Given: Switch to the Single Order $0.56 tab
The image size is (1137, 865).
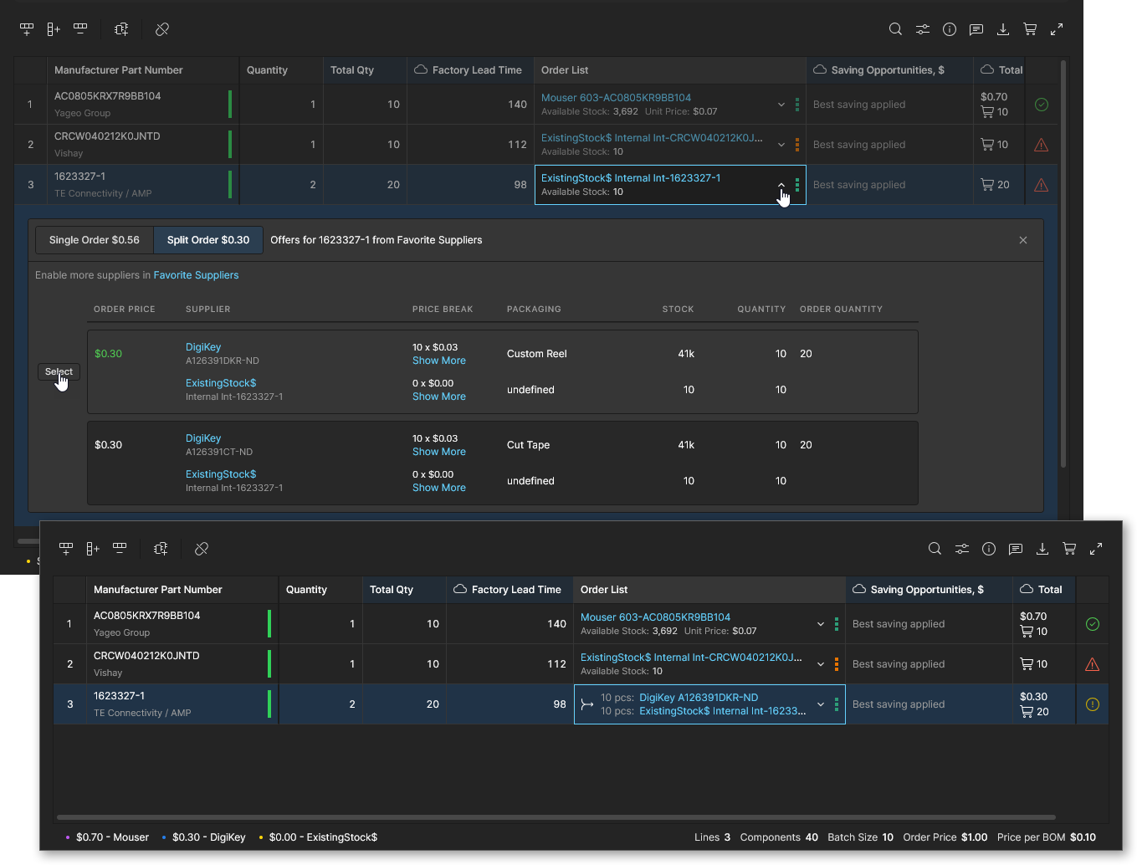Looking at the screenshot, I should (95, 240).
